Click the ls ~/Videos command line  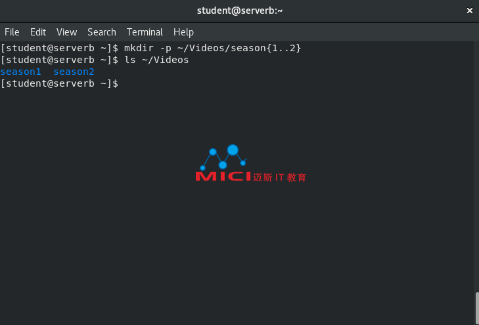[x=95, y=60]
